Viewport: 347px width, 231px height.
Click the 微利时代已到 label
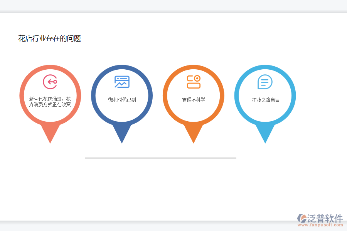tap(122, 100)
